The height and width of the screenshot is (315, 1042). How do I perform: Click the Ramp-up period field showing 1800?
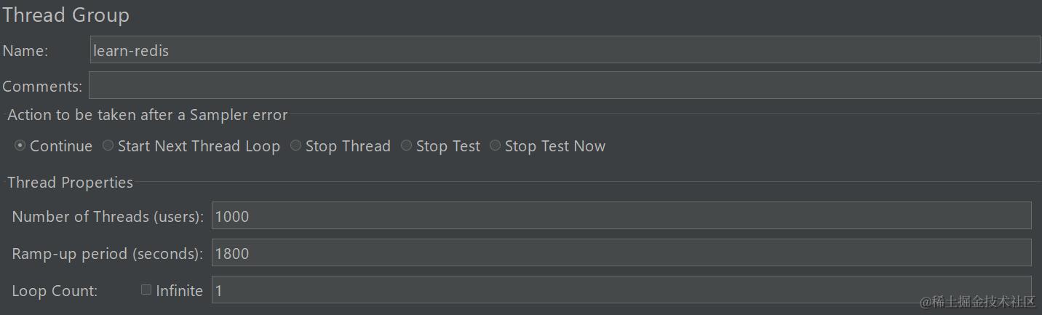(x=621, y=253)
